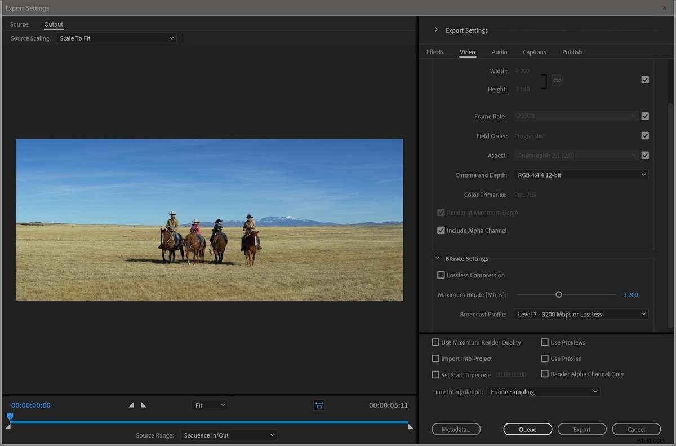The image size is (676, 446).
Task: Change the Broadcast Profile dropdown
Action: [x=581, y=314]
